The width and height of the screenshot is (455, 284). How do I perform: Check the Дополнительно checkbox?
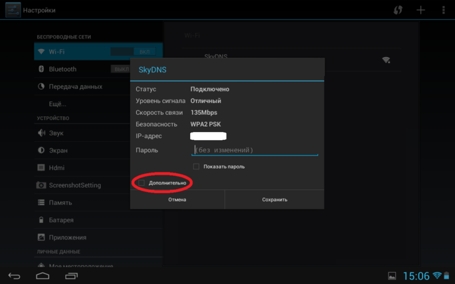tap(141, 182)
